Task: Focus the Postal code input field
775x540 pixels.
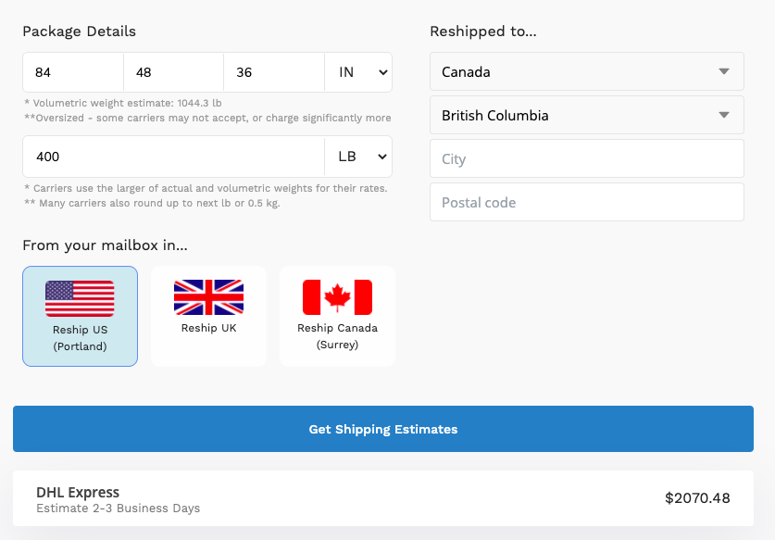Action: pyautogui.click(x=587, y=202)
